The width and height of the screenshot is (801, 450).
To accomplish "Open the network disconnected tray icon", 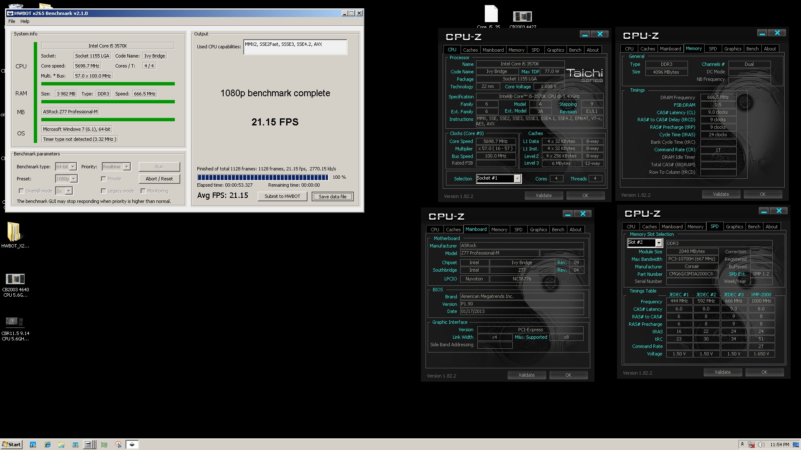I will tap(751, 445).
